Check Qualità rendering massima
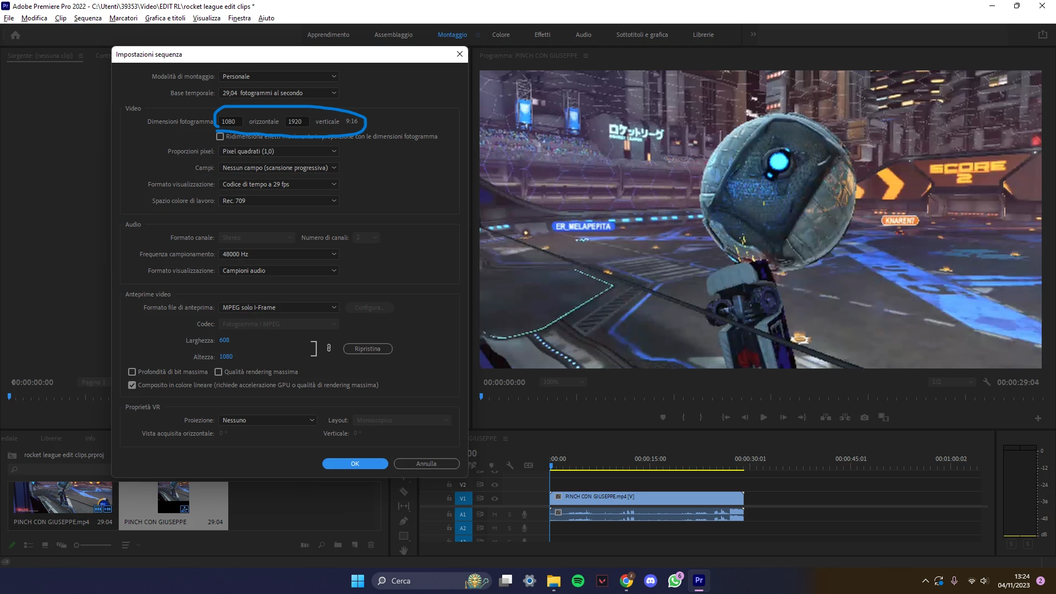 pos(218,372)
